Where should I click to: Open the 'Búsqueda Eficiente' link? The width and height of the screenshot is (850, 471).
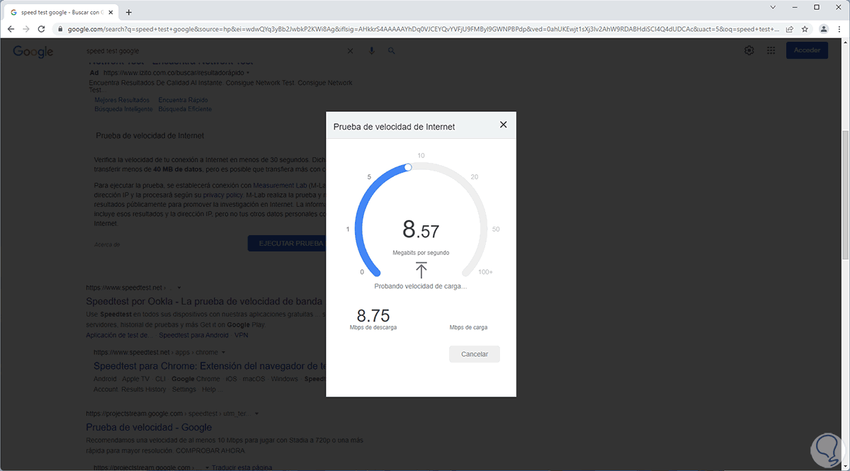click(x=185, y=109)
